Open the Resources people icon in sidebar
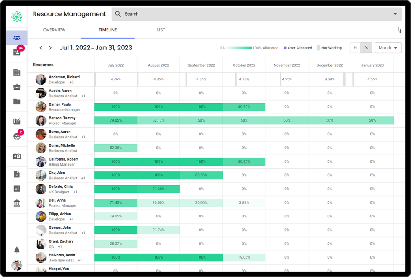This screenshot has width=411, height=277. (x=17, y=38)
